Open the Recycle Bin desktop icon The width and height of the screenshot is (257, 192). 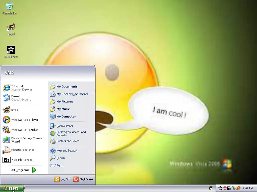pos(9,8)
